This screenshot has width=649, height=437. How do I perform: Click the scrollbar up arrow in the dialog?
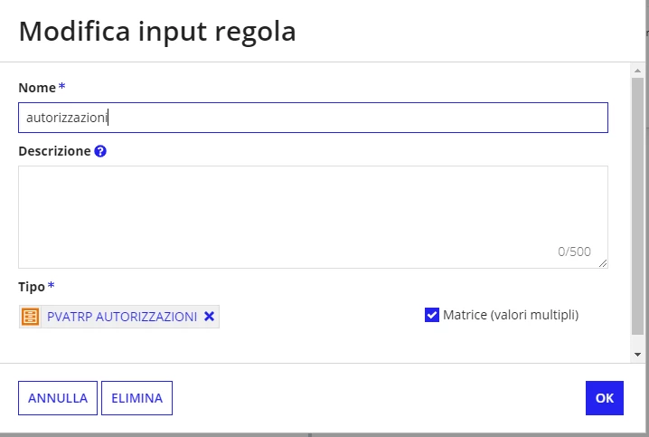pyautogui.click(x=637, y=71)
